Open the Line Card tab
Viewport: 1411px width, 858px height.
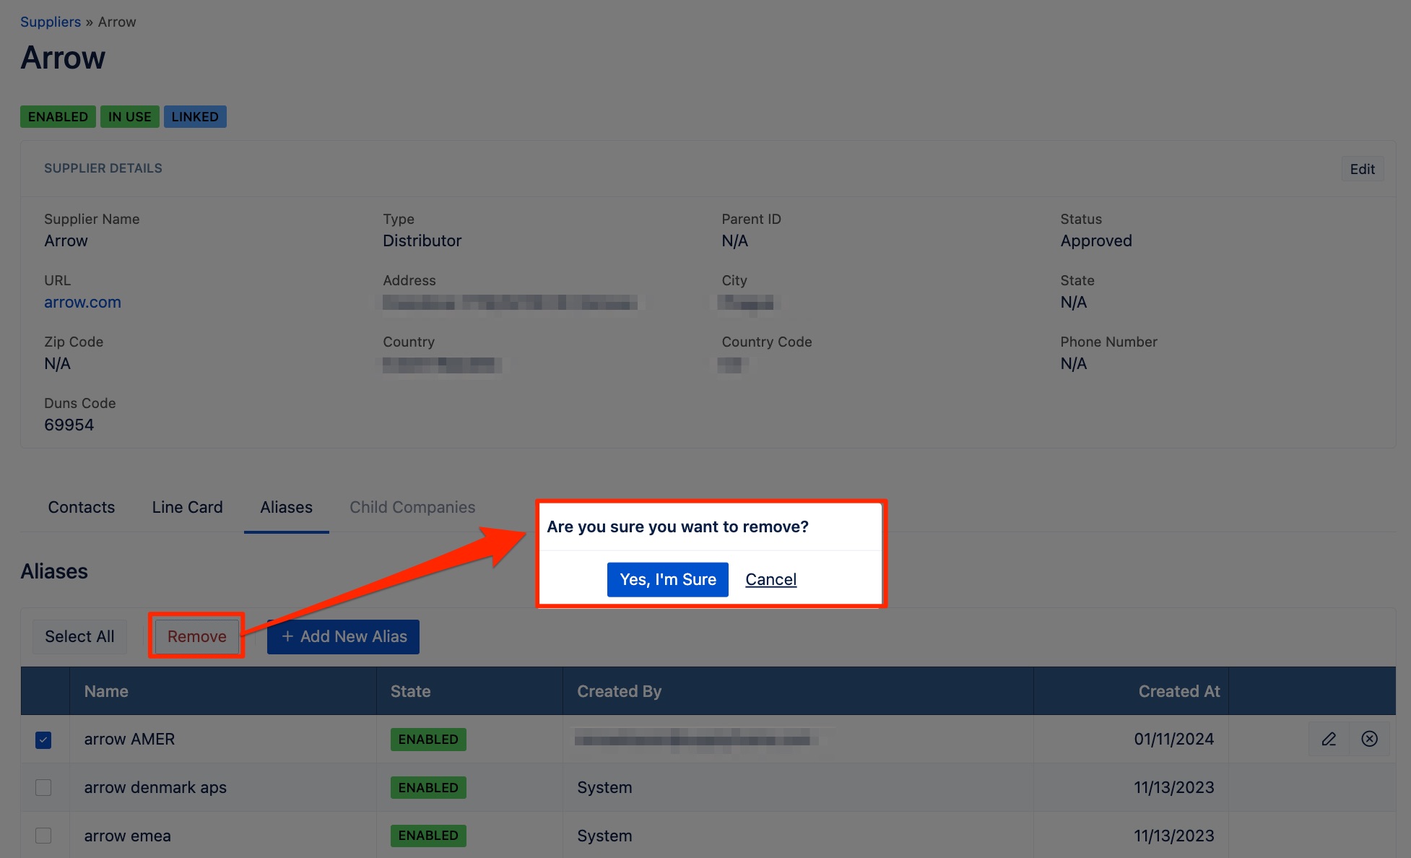point(188,507)
